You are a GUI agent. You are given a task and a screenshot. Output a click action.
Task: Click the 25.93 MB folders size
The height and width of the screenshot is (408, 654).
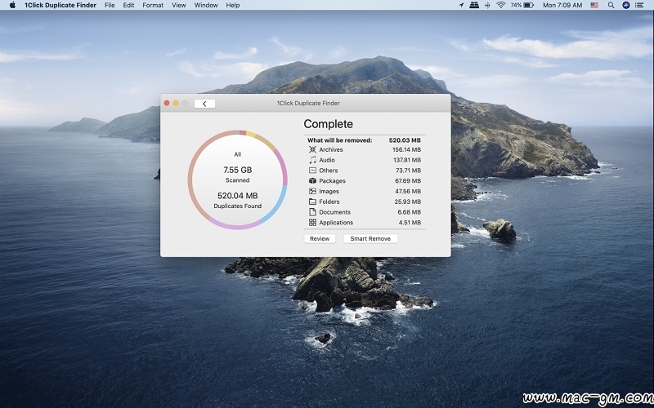tap(407, 202)
